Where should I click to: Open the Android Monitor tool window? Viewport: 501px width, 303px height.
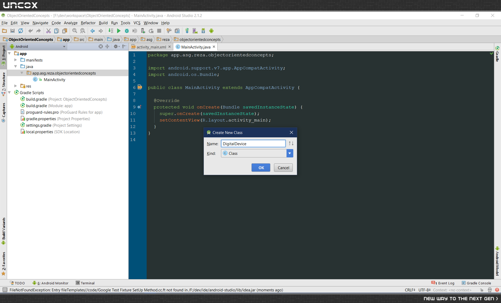pos(50,283)
